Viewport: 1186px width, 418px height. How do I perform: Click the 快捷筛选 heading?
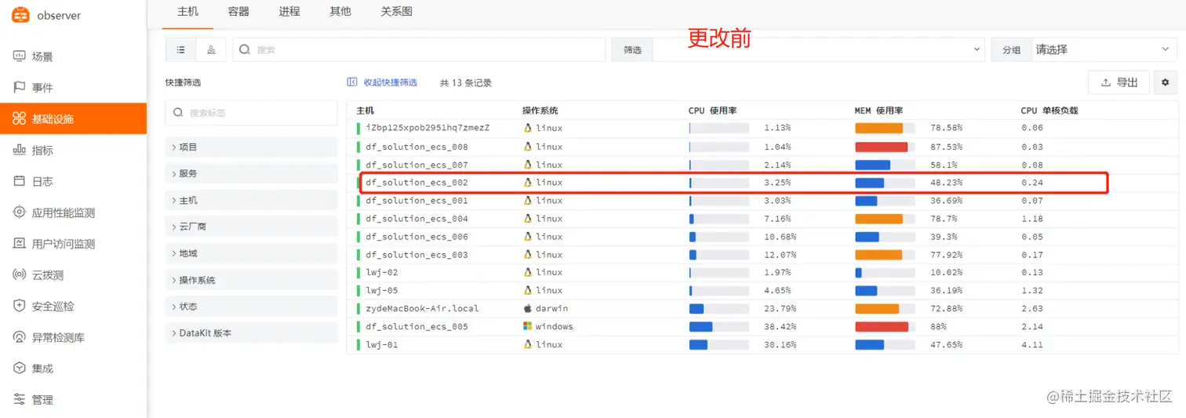click(183, 82)
